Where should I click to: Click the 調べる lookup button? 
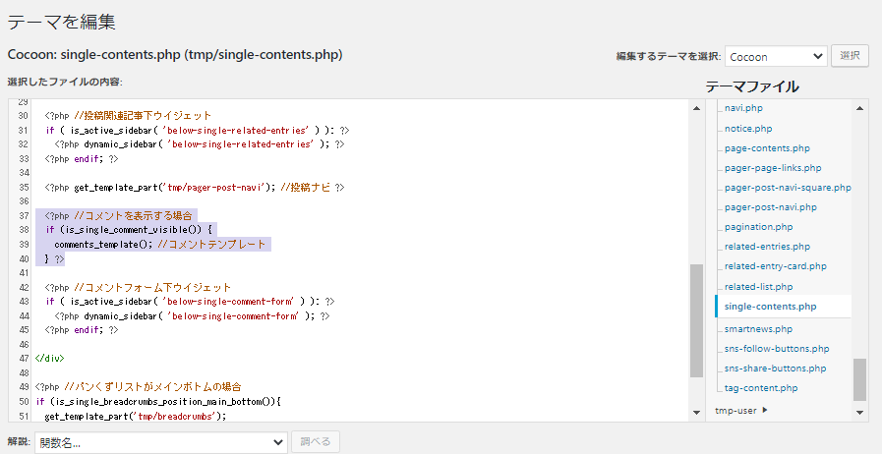pos(316,442)
